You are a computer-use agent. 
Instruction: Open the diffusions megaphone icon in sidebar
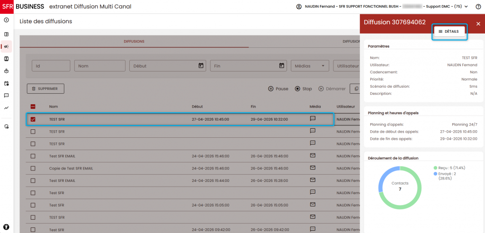coord(6,47)
